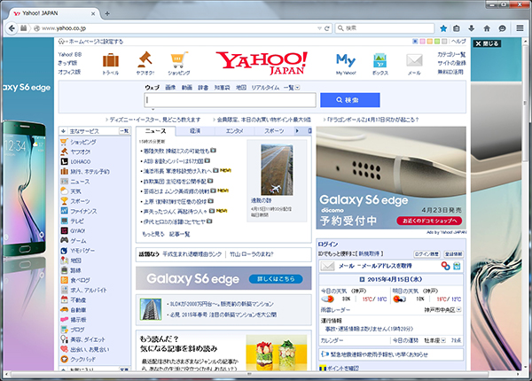This screenshot has width=532, height=381.
Task: Switch to the 経済 news tab
Action: point(194,130)
